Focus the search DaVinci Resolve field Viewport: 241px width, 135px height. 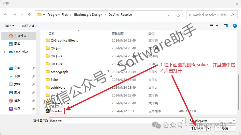[212, 15]
